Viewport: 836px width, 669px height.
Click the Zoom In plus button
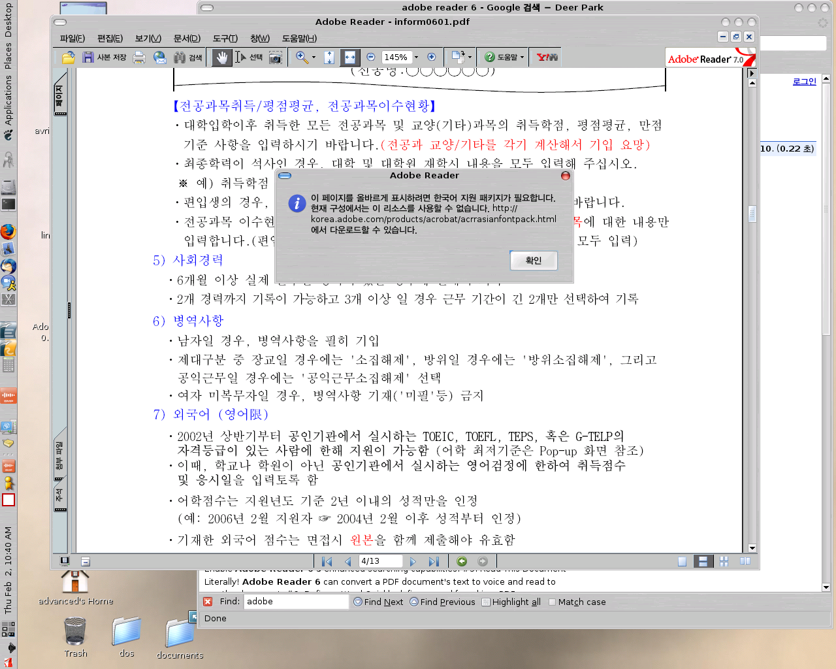[x=431, y=57]
